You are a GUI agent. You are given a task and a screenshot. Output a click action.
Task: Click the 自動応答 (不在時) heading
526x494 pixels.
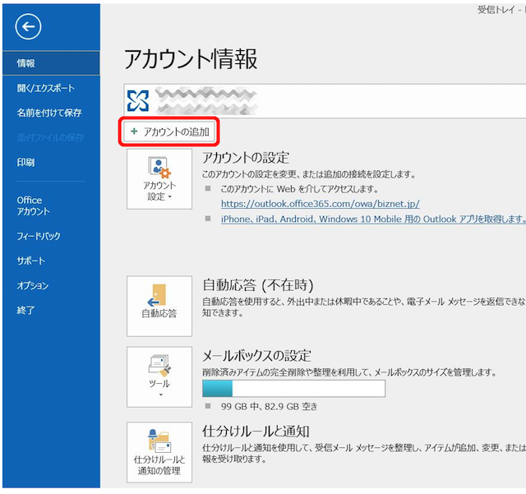[258, 285]
